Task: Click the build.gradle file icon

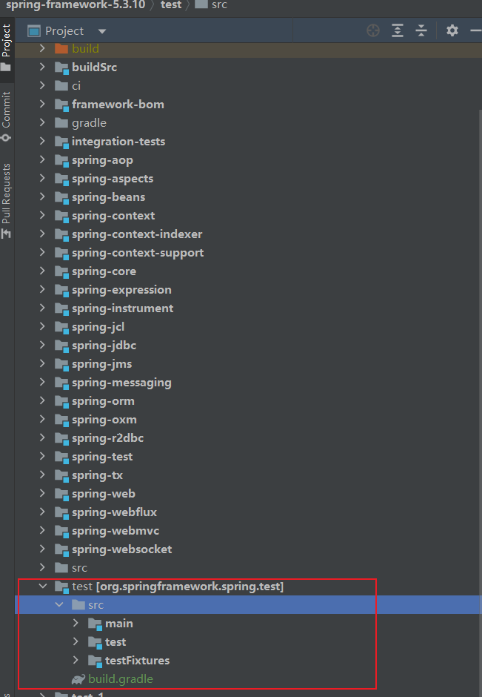Action: click(78, 679)
